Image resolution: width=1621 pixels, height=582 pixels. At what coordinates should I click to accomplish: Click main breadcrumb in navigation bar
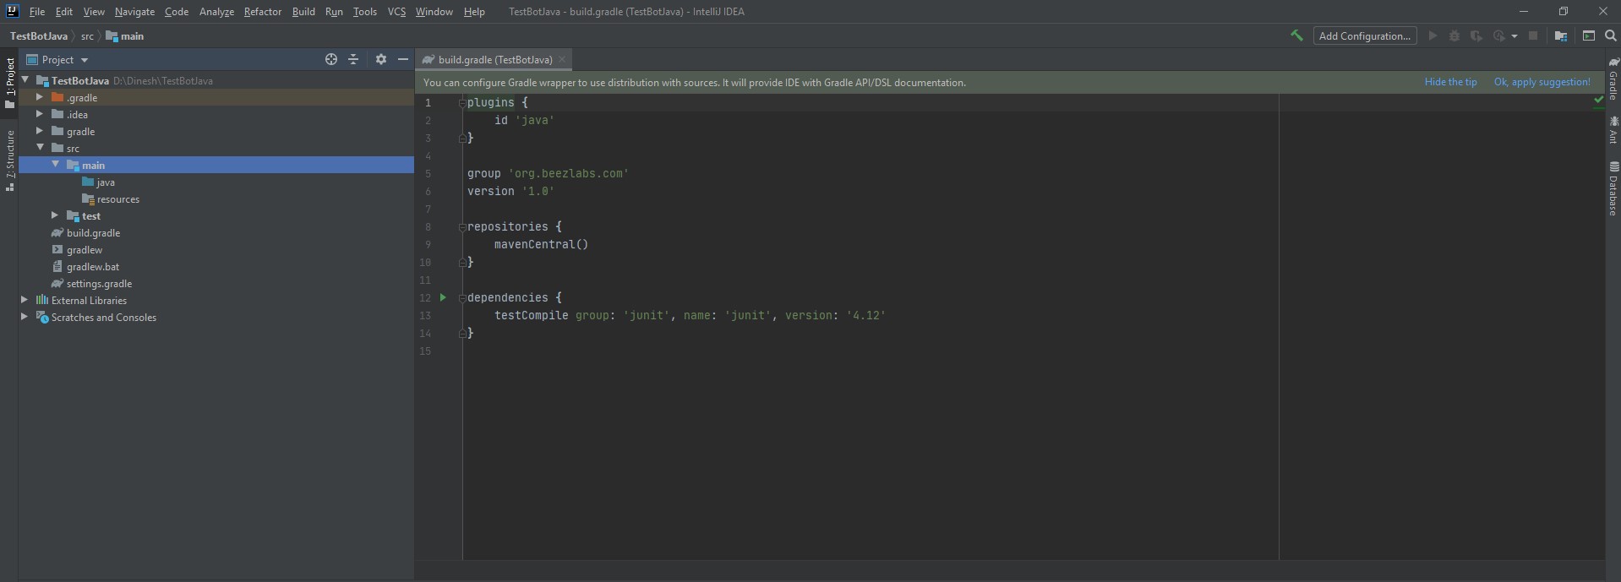(x=125, y=36)
